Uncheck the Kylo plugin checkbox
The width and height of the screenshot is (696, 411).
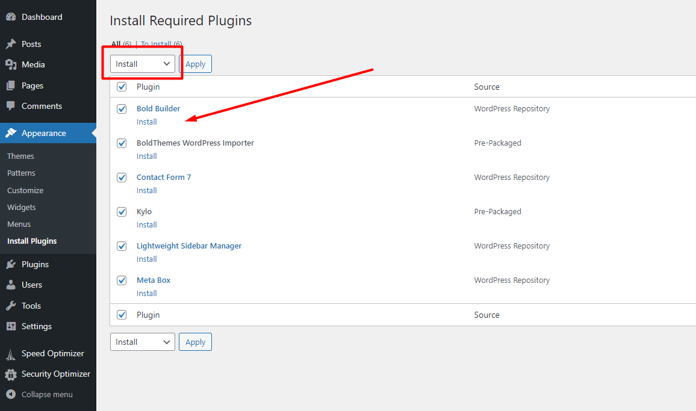tap(122, 212)
